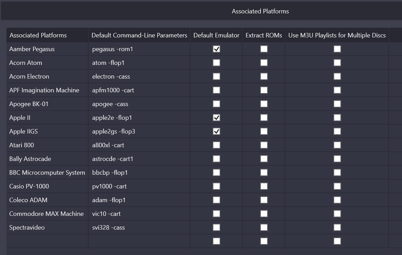Viewport: 402px width, 255px height.
Task: Select the Aamber Pegasus platform cell
Action: click(x=47, y=49)
